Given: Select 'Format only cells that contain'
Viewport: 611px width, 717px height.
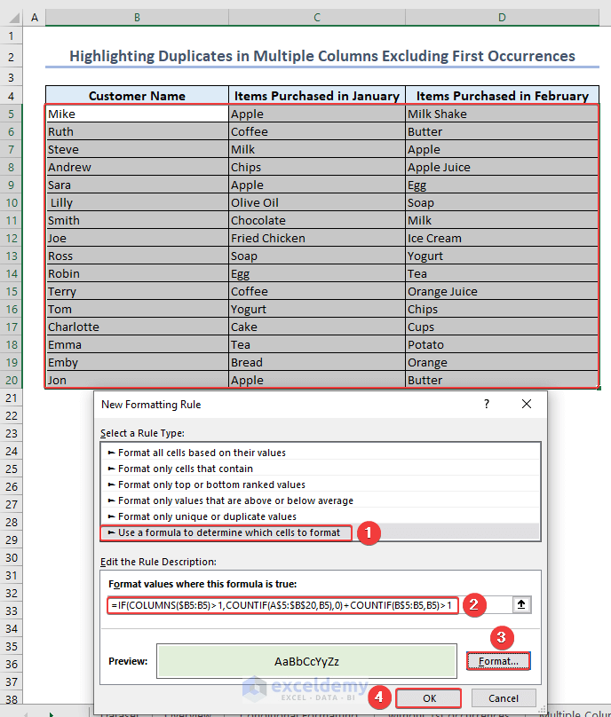Looking at the screenshot, I should coord(321,469).
